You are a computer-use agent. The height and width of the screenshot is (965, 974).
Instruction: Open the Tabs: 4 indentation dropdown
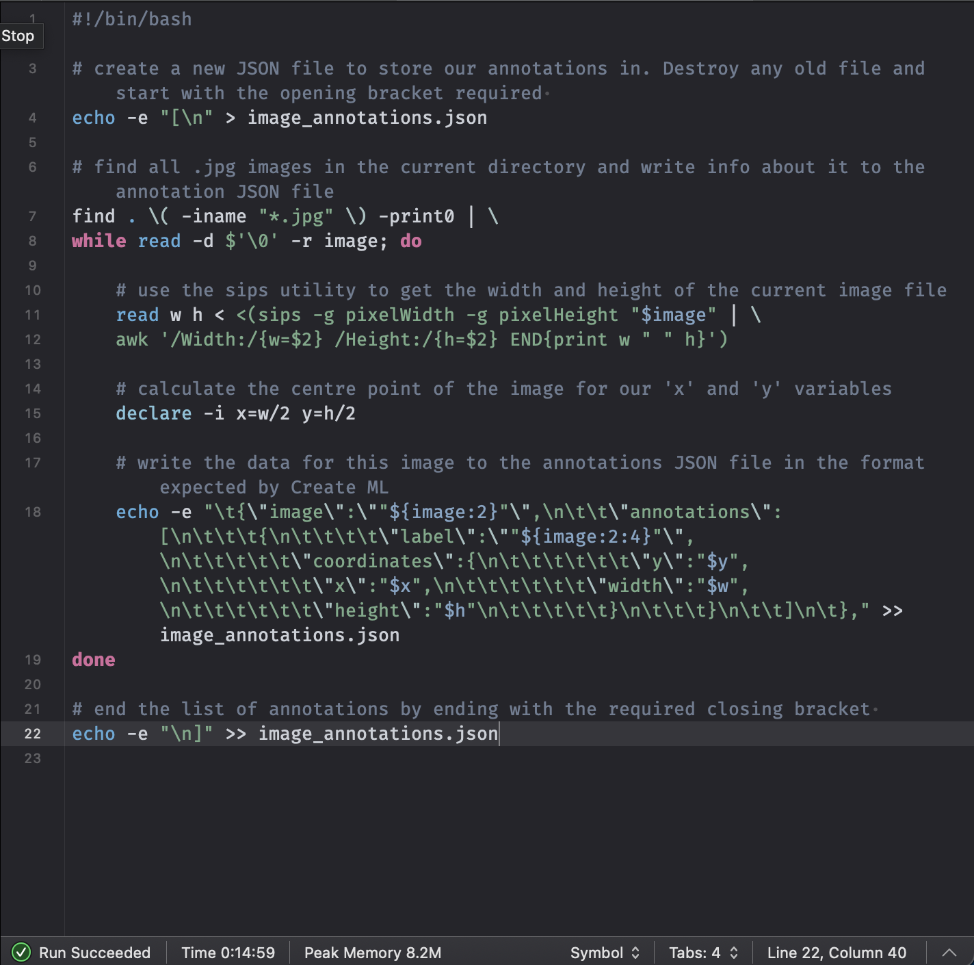[703, 952]
